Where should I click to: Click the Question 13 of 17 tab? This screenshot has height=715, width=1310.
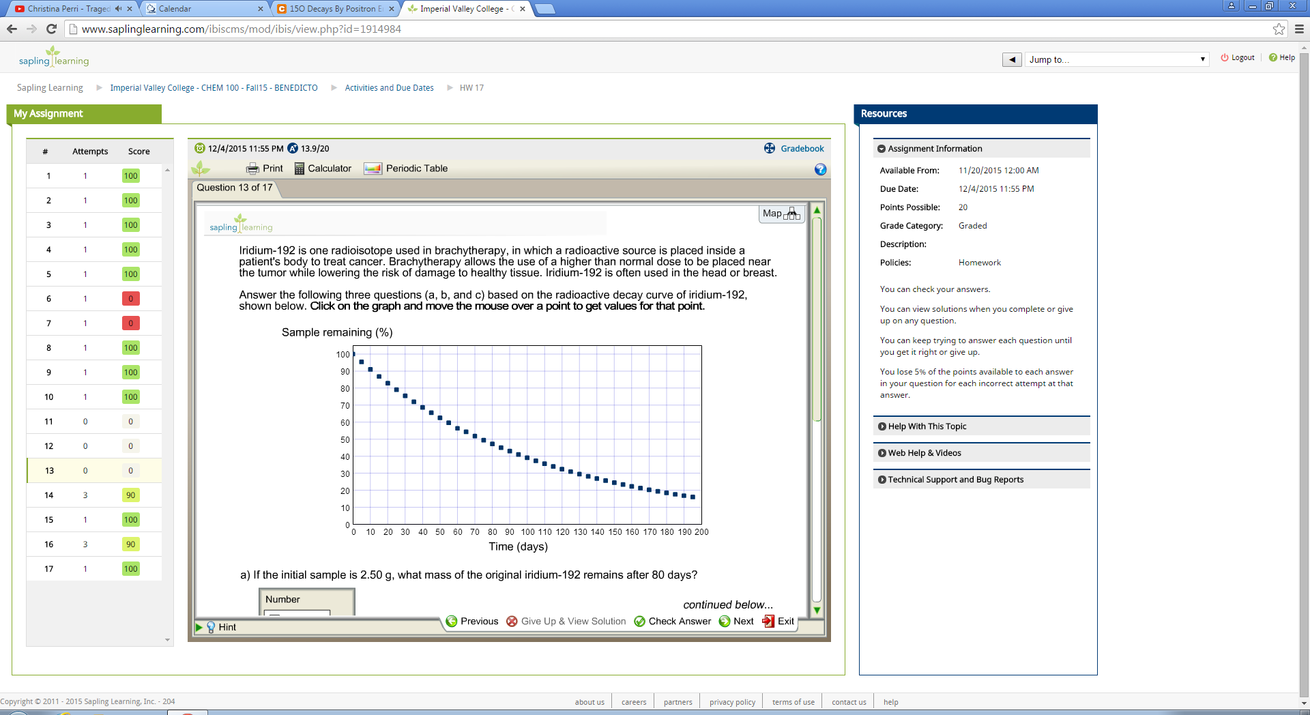coord(235,188)
